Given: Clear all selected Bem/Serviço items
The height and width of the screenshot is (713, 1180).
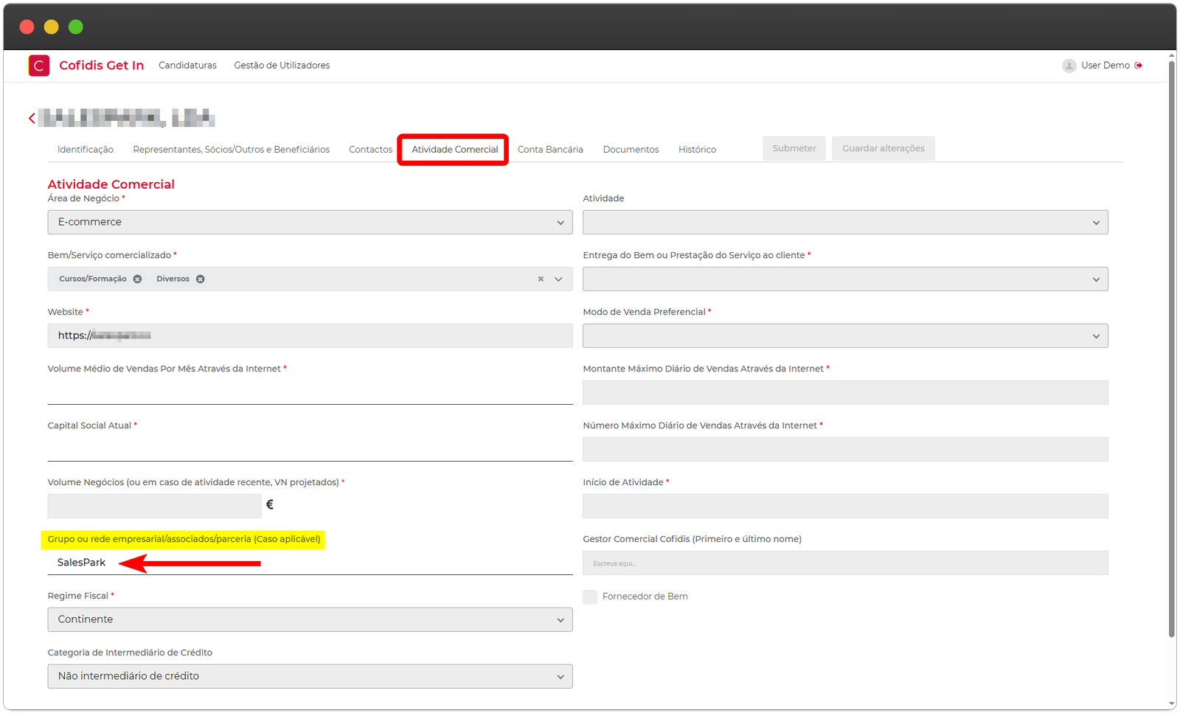Looking at the screenshot, I should tap(541, 279).
